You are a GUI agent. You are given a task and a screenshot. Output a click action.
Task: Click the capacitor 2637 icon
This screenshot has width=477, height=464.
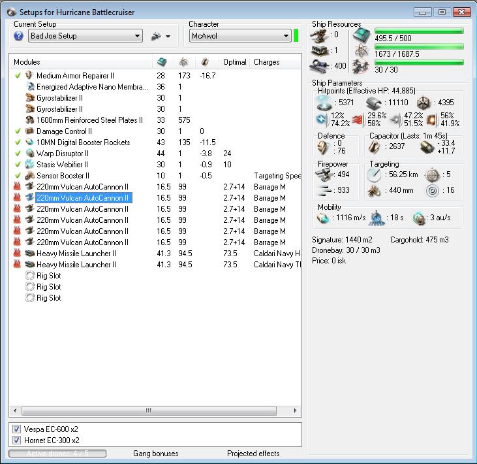[x=374, y=146]
